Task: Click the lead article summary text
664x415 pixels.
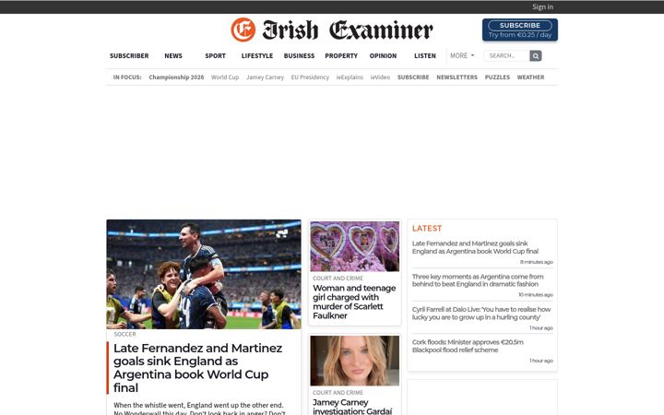Action: pyautogui.click(x=199, y=409)
